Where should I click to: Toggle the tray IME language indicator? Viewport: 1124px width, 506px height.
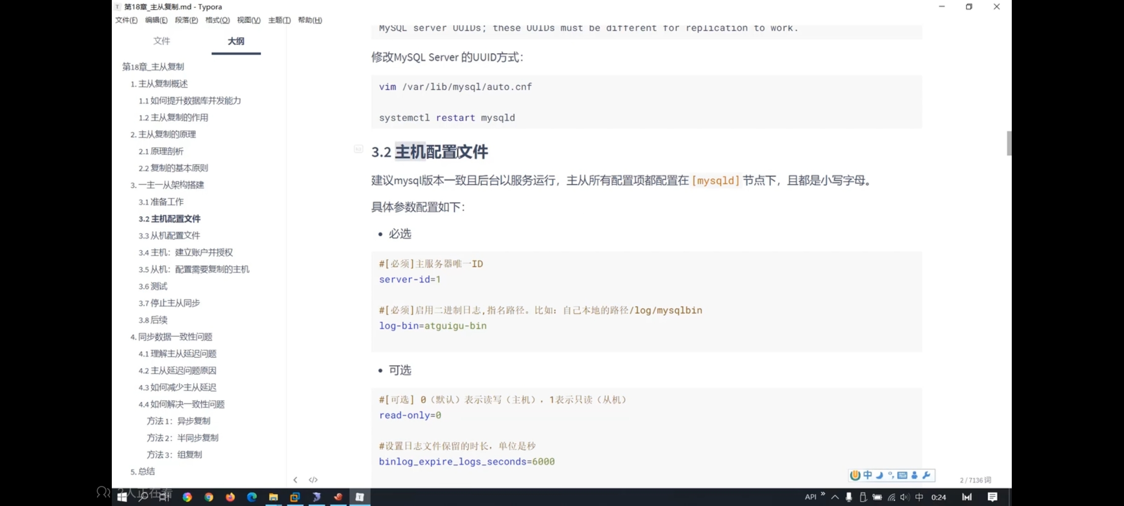point(919,497)
